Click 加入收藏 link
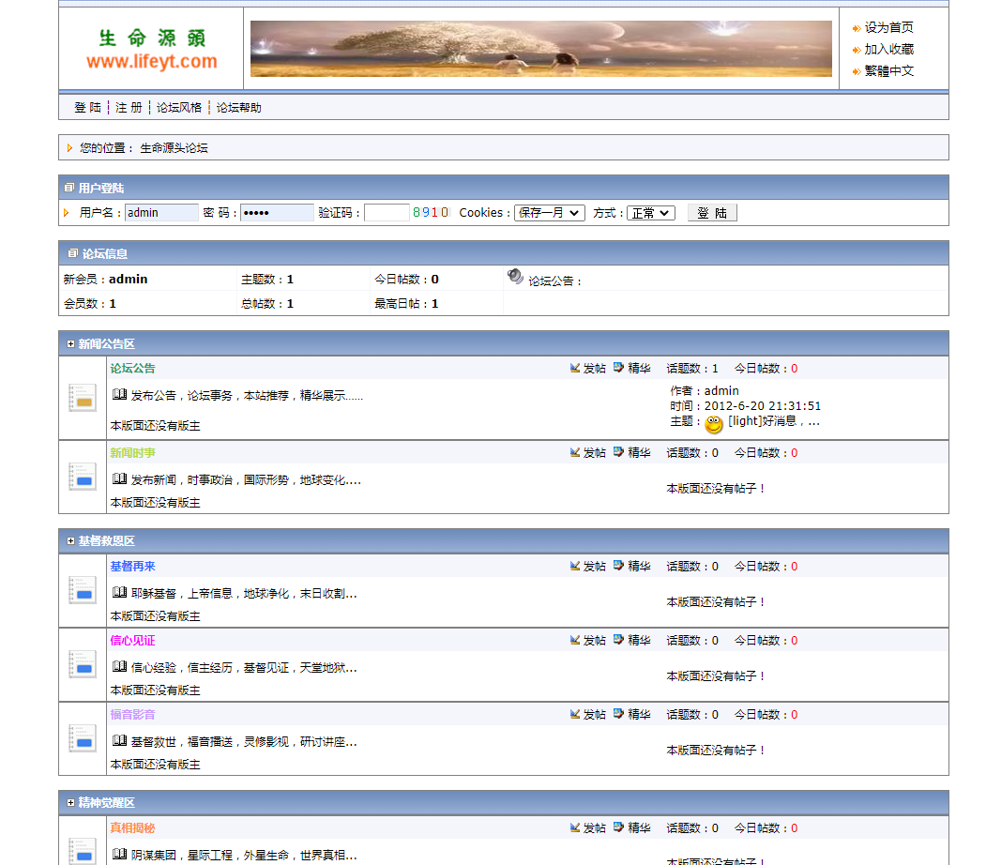The width and height of the screenshot is (986, 865). coord(889,49)
